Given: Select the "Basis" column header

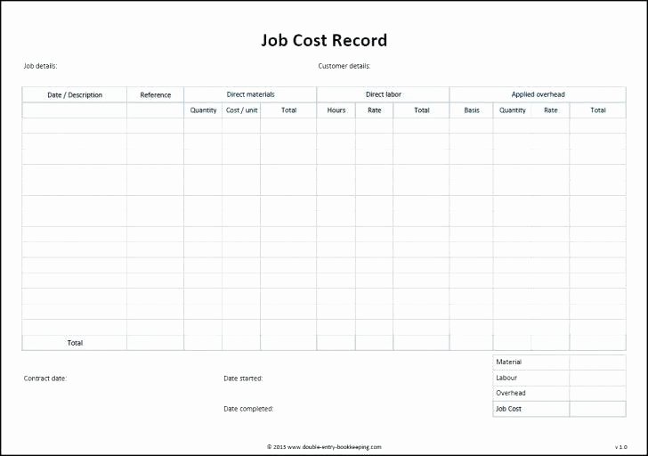Looking at the screenshot, I should (472, 110).
